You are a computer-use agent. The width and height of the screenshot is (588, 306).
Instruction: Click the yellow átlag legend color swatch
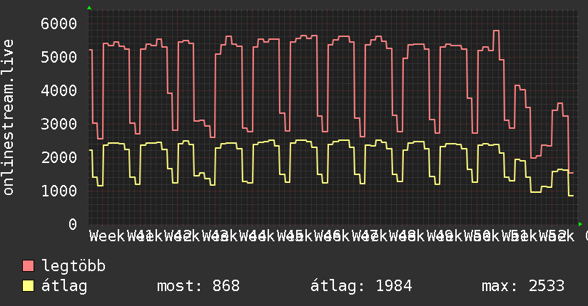pyautogui.click(x=28, y=286)
